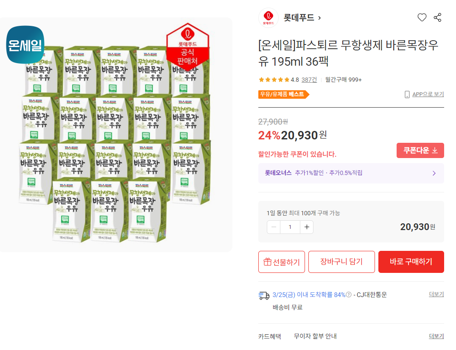Click the 온세일 badge on product image
The width and height of the screenshot is (456, 350).
point(25,44)
